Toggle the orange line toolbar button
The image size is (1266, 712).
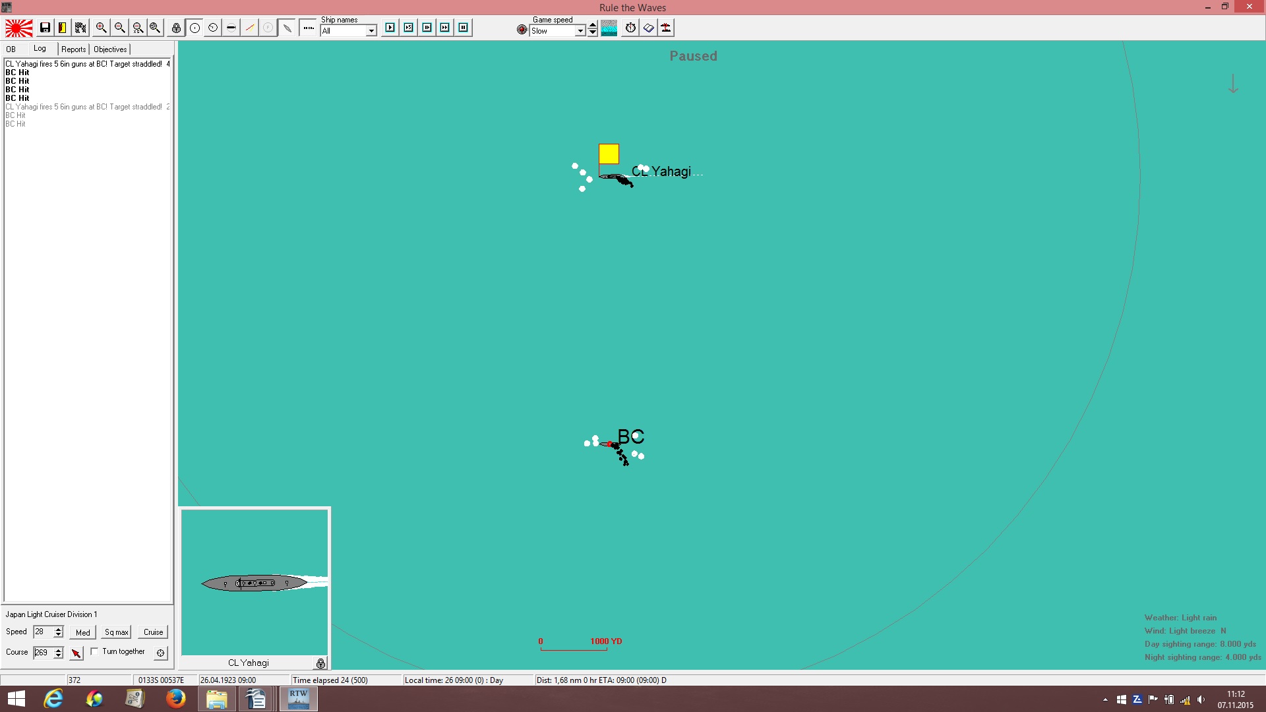(249, 28)
